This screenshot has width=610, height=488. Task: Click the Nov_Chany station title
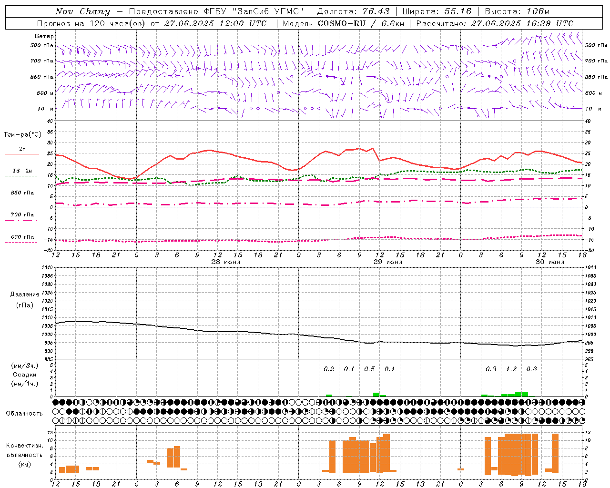pos(82,11)
